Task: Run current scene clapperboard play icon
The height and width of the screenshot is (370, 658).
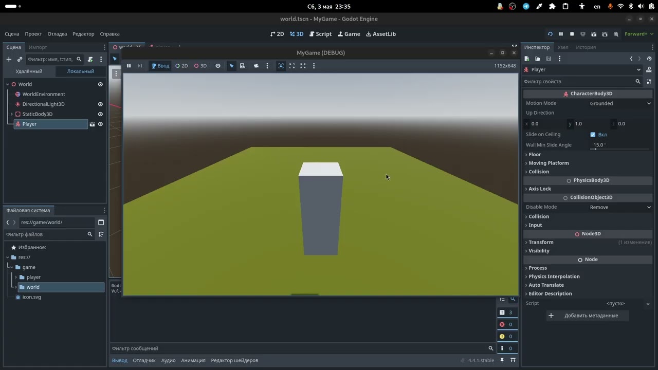Action: click(594, 34)
